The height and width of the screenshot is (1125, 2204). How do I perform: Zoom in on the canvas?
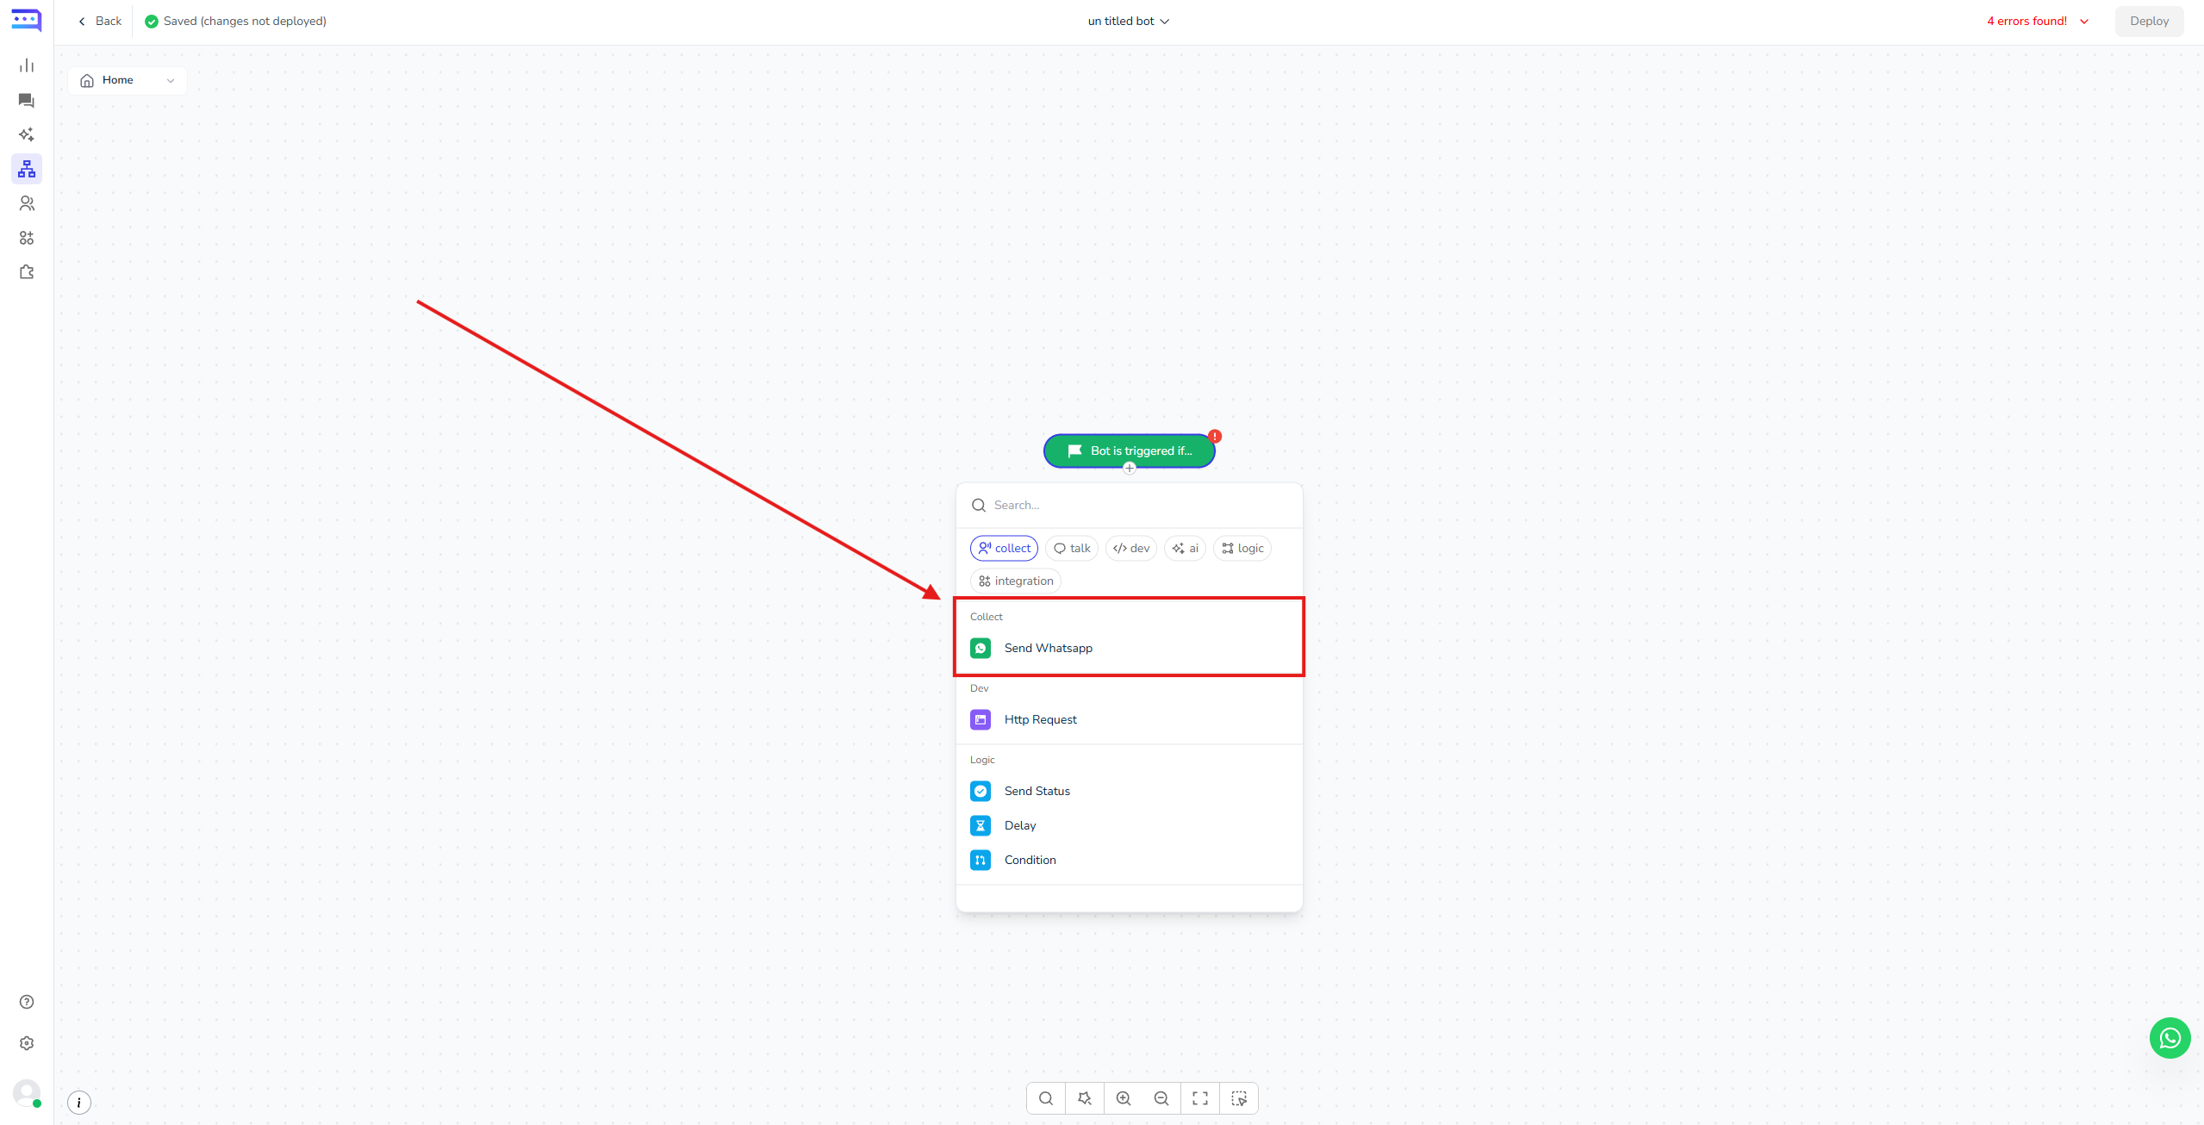coord(1124,1098)
